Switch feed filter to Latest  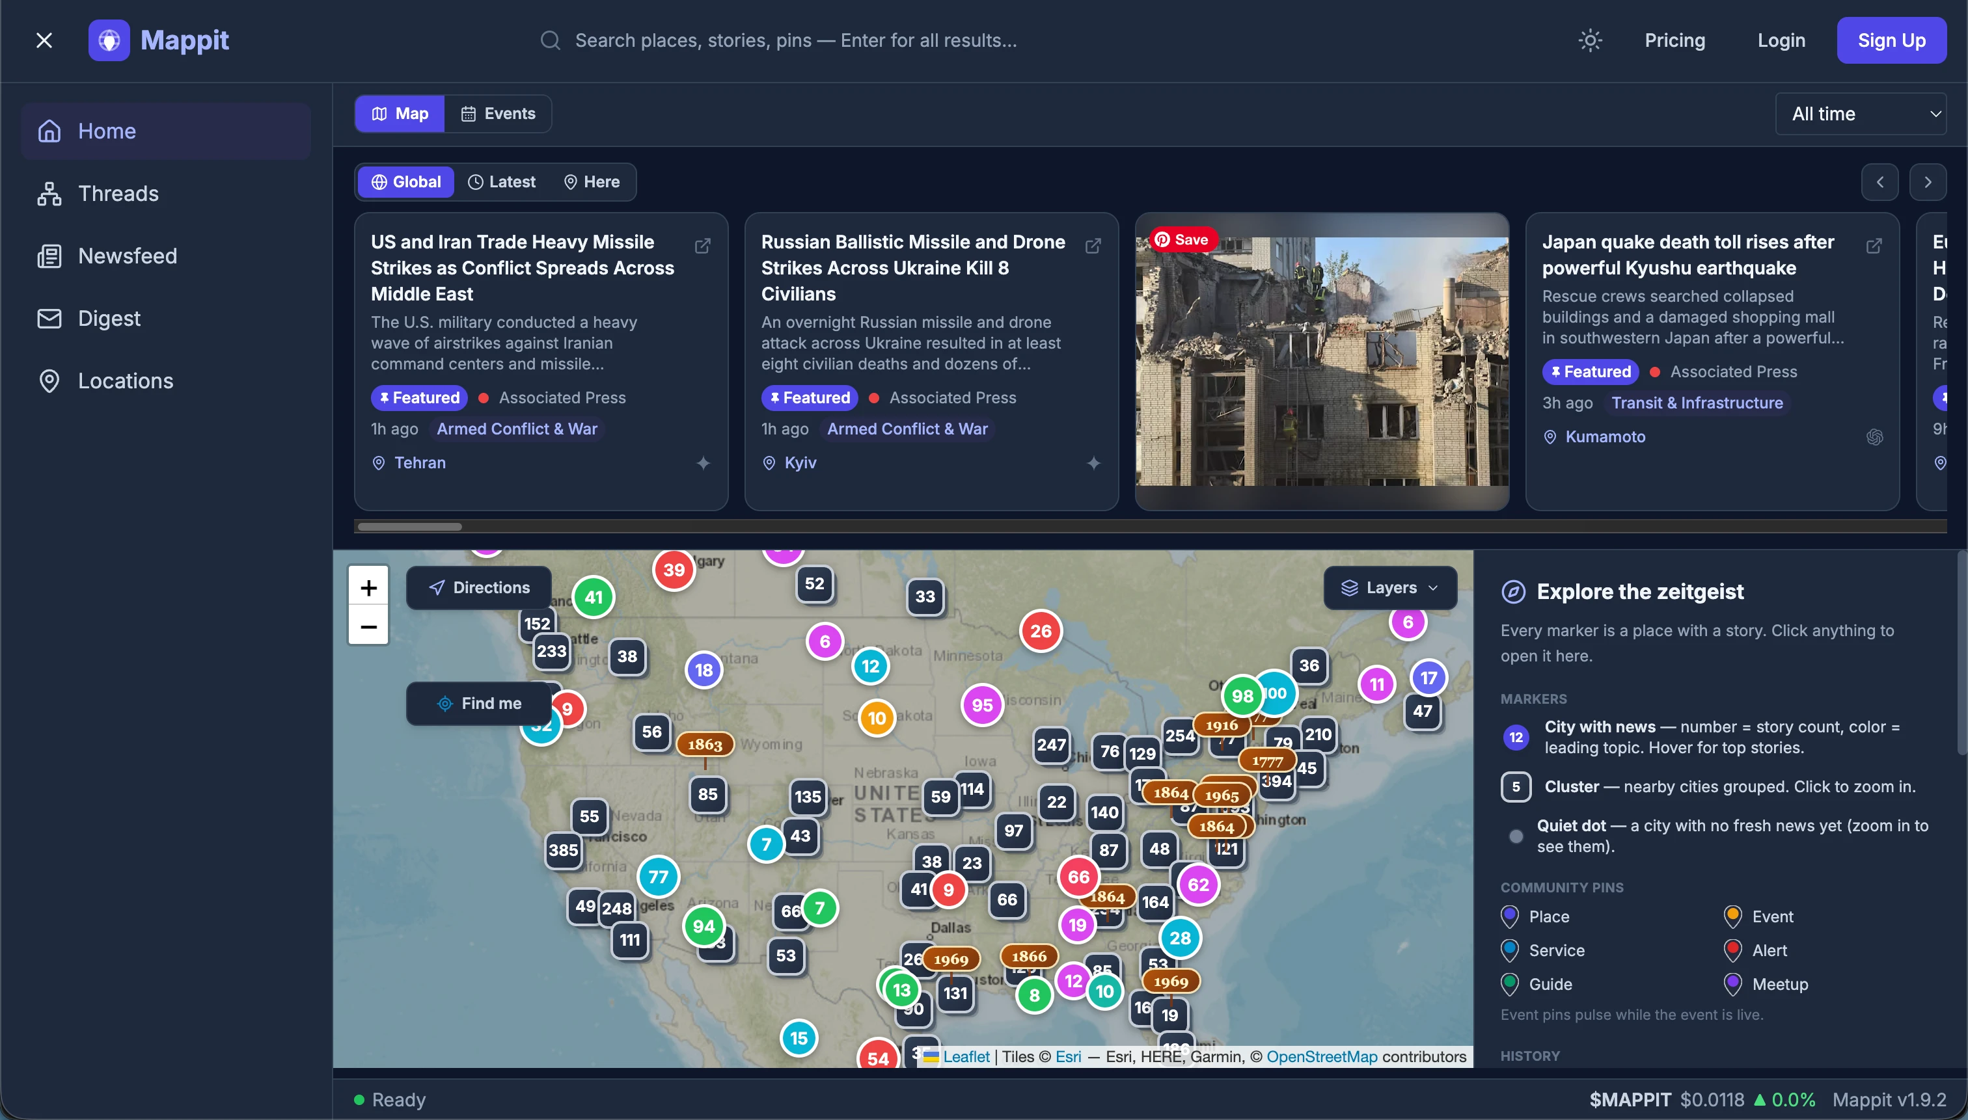click(502, 182)
